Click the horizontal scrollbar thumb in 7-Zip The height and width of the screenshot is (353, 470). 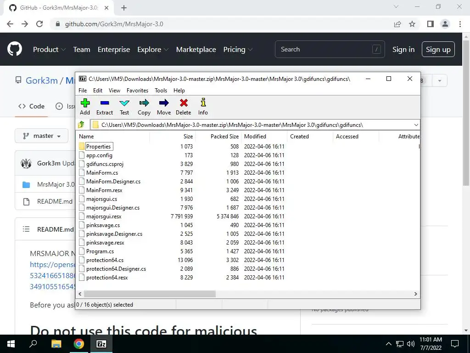[150, 294]
